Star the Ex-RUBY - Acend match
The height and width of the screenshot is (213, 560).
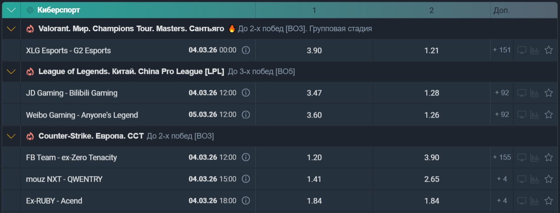click(x=549, y=201)
